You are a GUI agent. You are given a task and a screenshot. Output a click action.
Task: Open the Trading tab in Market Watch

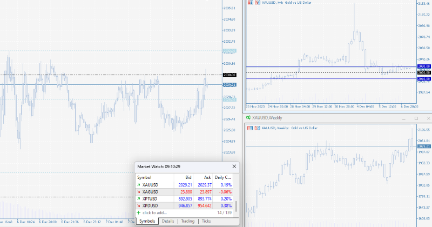click(187, 221)
